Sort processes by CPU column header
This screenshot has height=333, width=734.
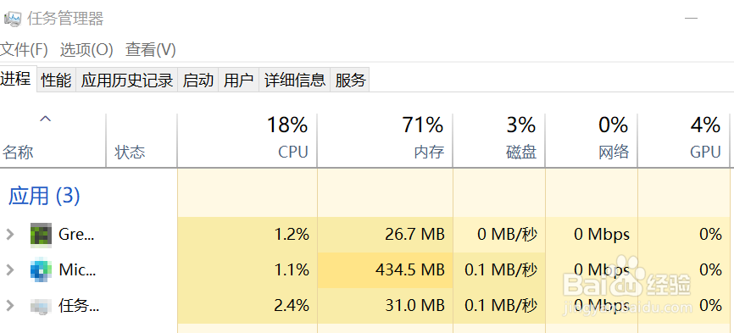(x=247, y=139)
